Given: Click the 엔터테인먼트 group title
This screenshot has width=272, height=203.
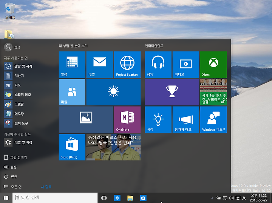Looking at the screenshot, I should coord(154,46).
